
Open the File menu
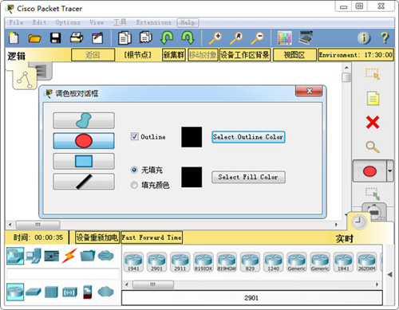click(16, 22)
